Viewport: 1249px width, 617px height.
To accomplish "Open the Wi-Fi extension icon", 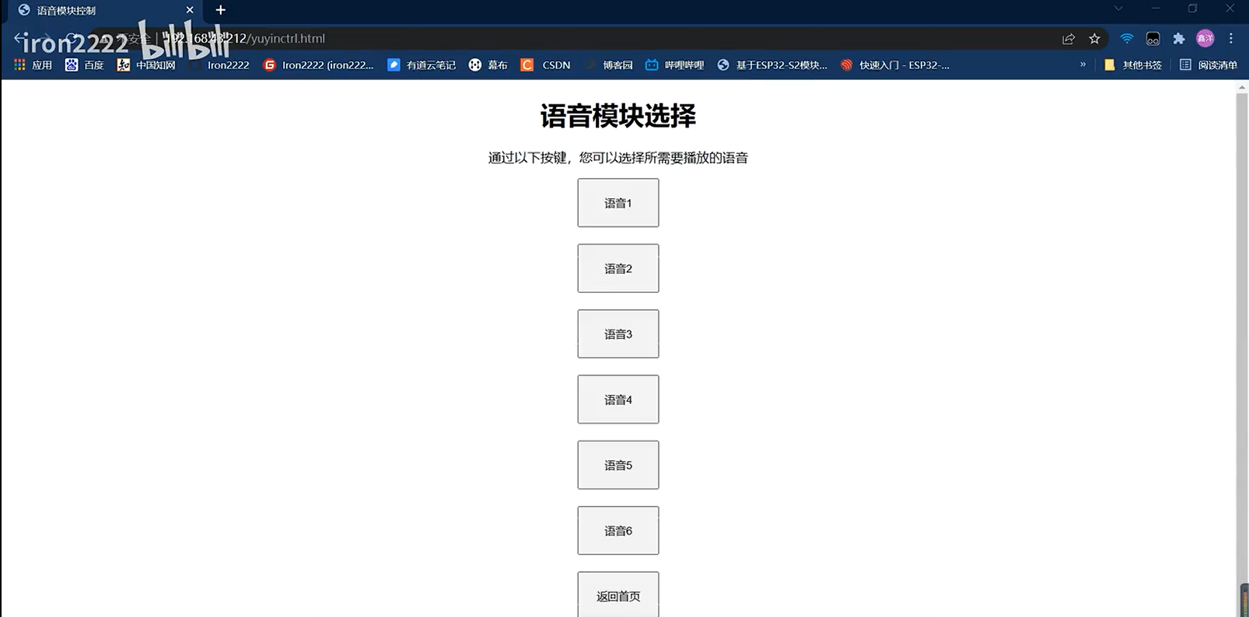I will coord(1127,39).
